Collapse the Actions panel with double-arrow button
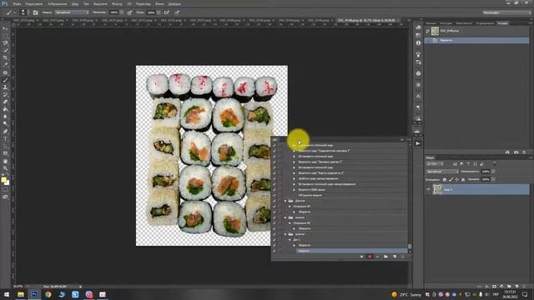This screenshot has height=300, width=534. click(x=402, y=139)
